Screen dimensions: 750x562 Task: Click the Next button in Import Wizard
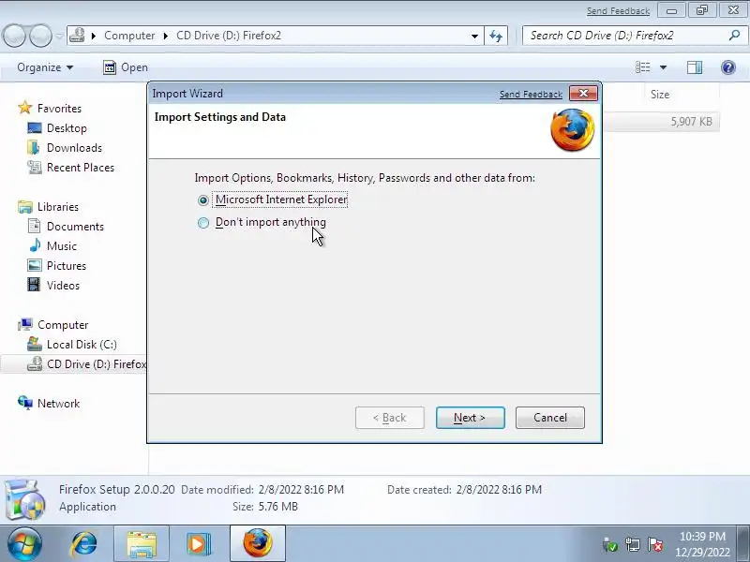[x=471, y=418]
